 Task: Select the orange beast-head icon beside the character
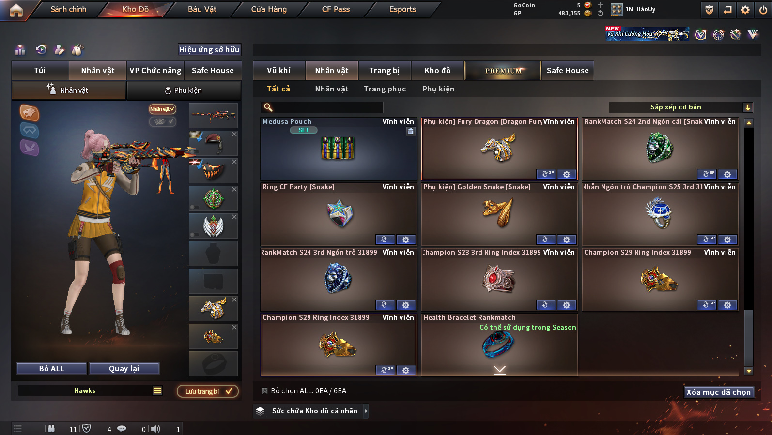point(29,113)
